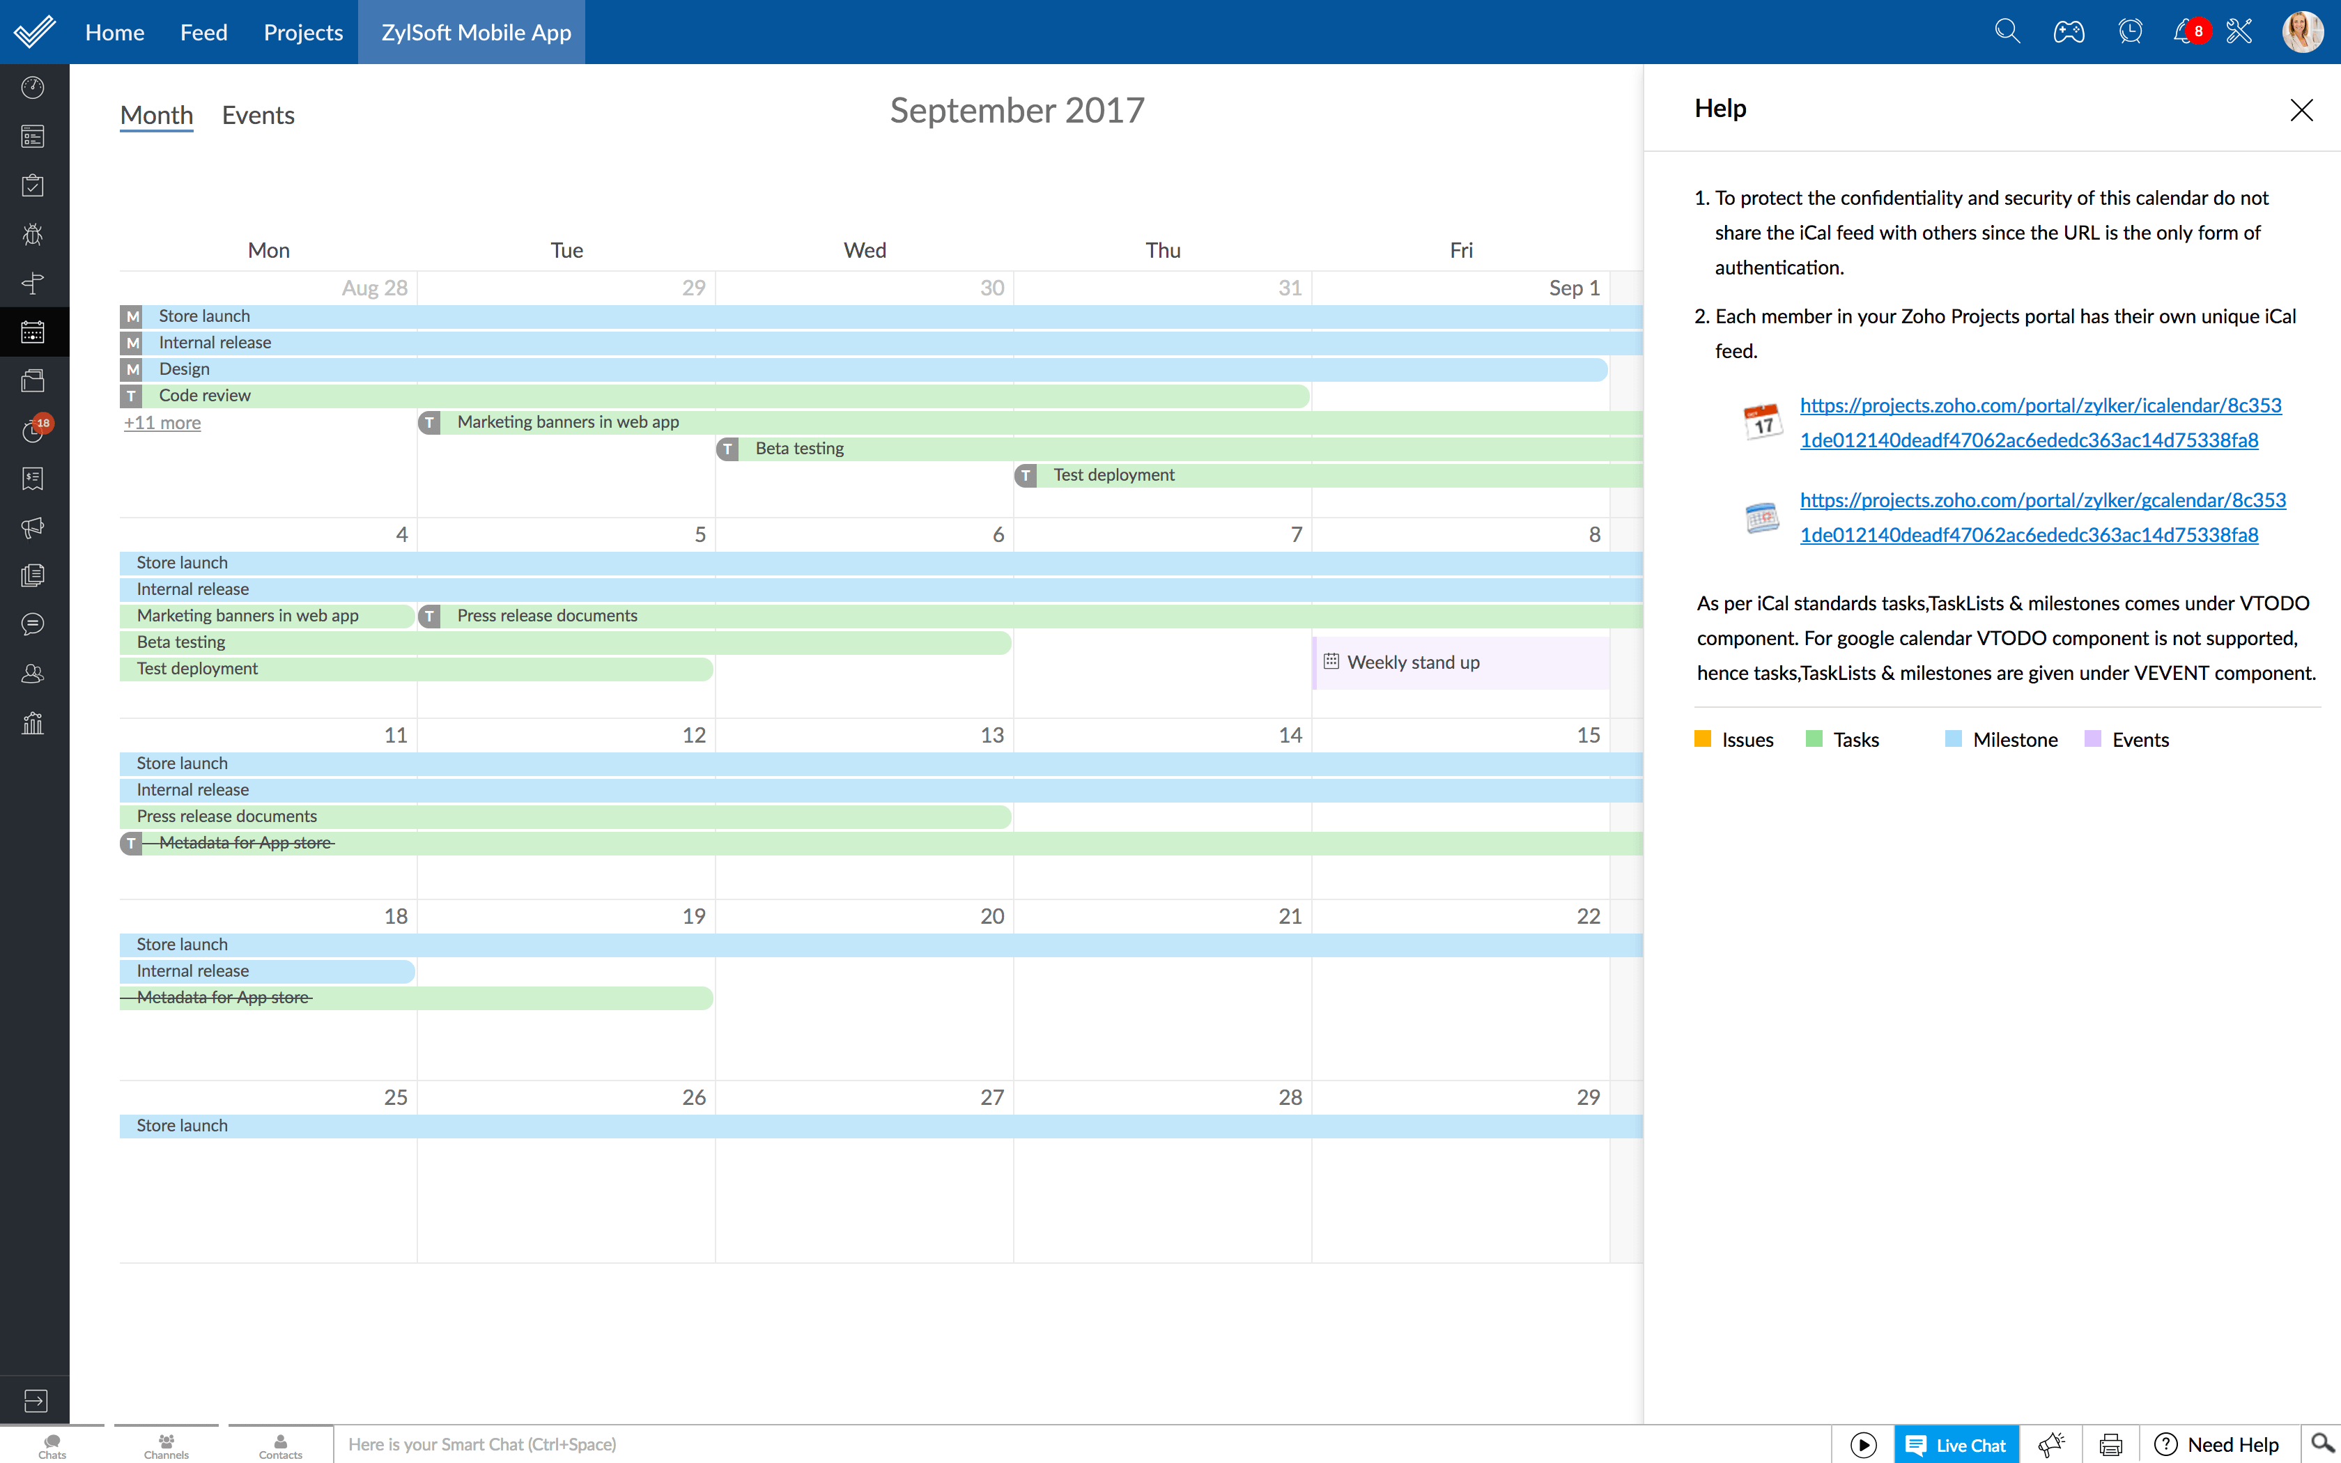Open the notifications bell showing 8
Screen dimensions: 2341x1463
click(2184, 31)
